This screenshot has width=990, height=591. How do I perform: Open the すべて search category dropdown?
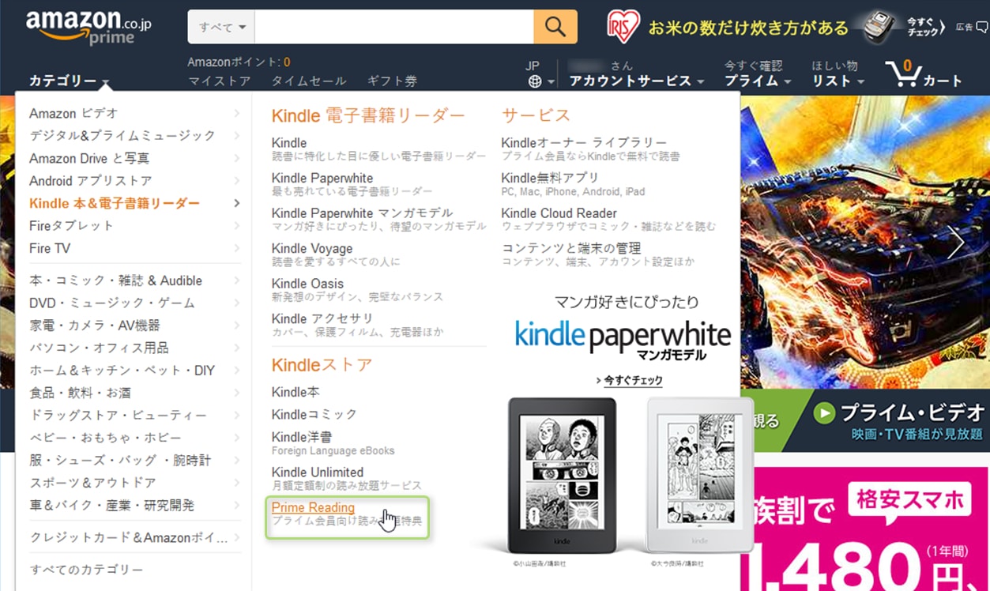pyautogui.click(x=220, y=26)
